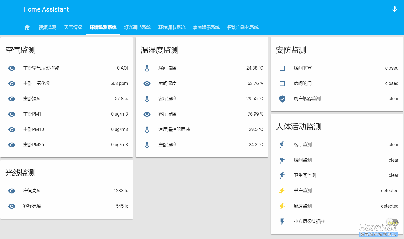Open the 房间温度 sensor label
404x239 pixels.
(167, 68)
